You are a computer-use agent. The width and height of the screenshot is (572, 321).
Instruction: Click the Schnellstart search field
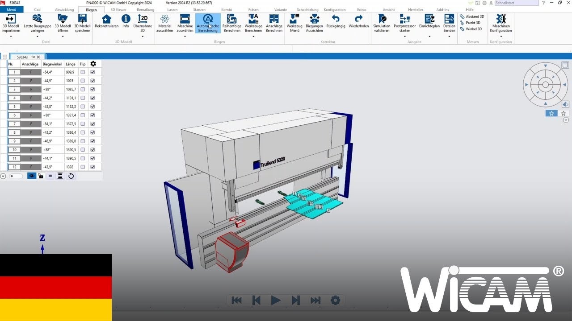[516, 3]
